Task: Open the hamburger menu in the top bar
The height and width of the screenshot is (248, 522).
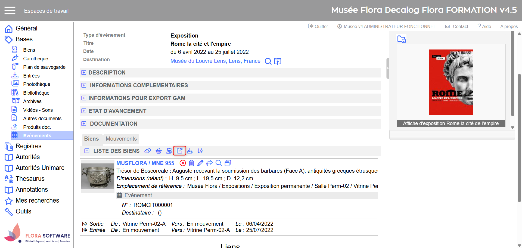Action: pos(10,11)
